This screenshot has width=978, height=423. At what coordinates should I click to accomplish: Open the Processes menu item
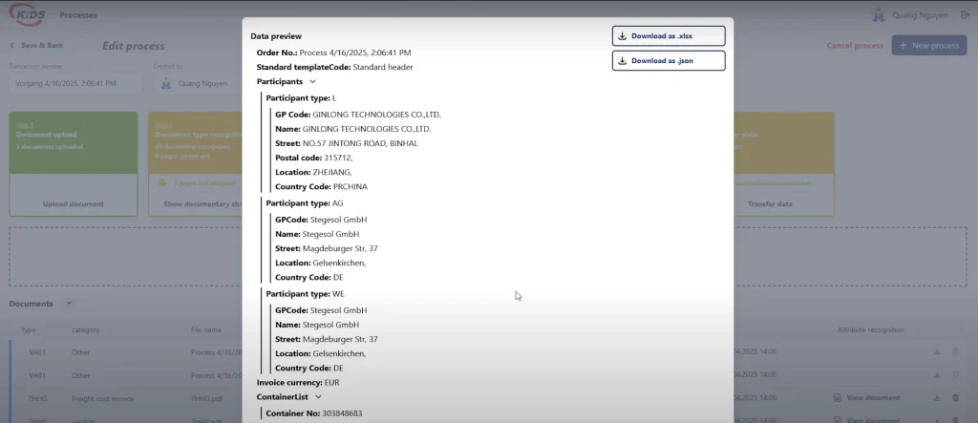tap(77, 16)
